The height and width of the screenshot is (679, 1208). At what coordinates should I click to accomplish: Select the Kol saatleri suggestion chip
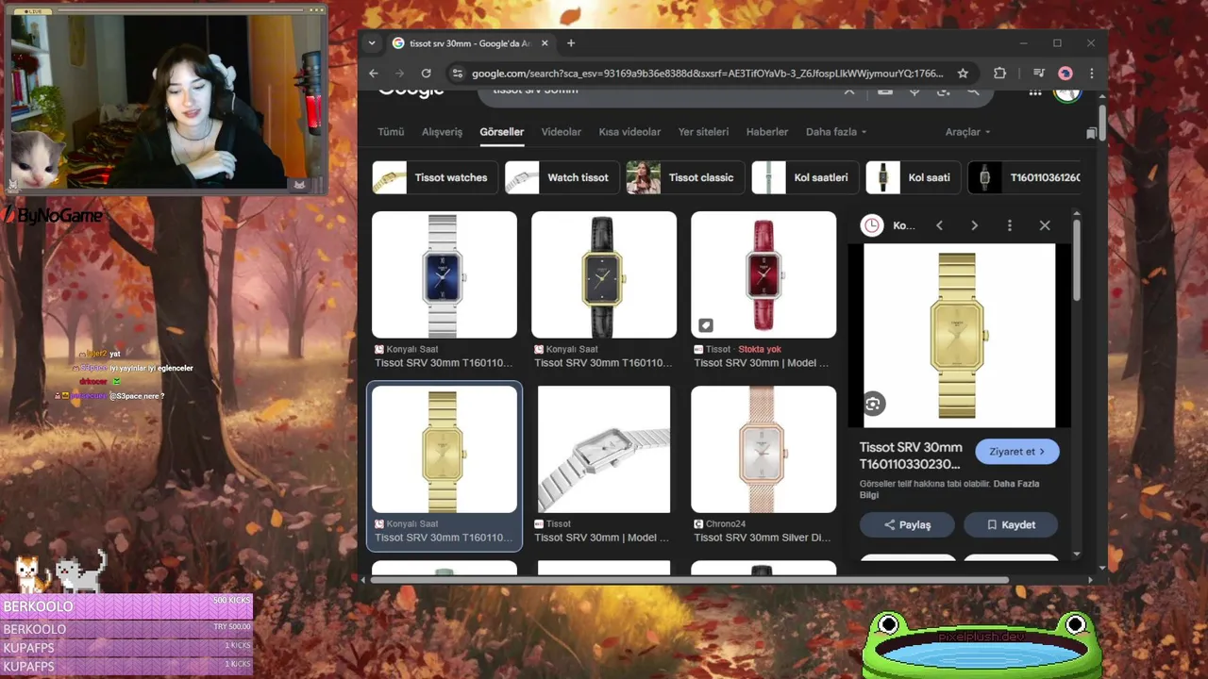coord(805,177)
